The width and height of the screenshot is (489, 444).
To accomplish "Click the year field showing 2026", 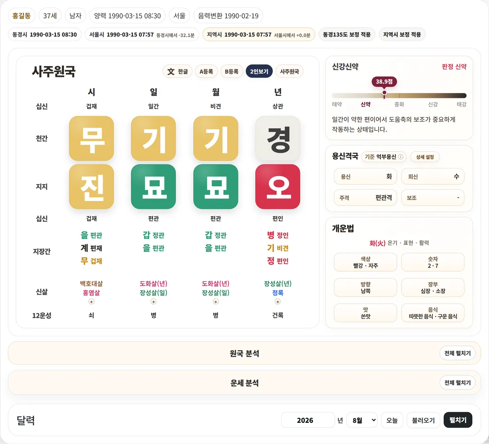I will [308, 420].
